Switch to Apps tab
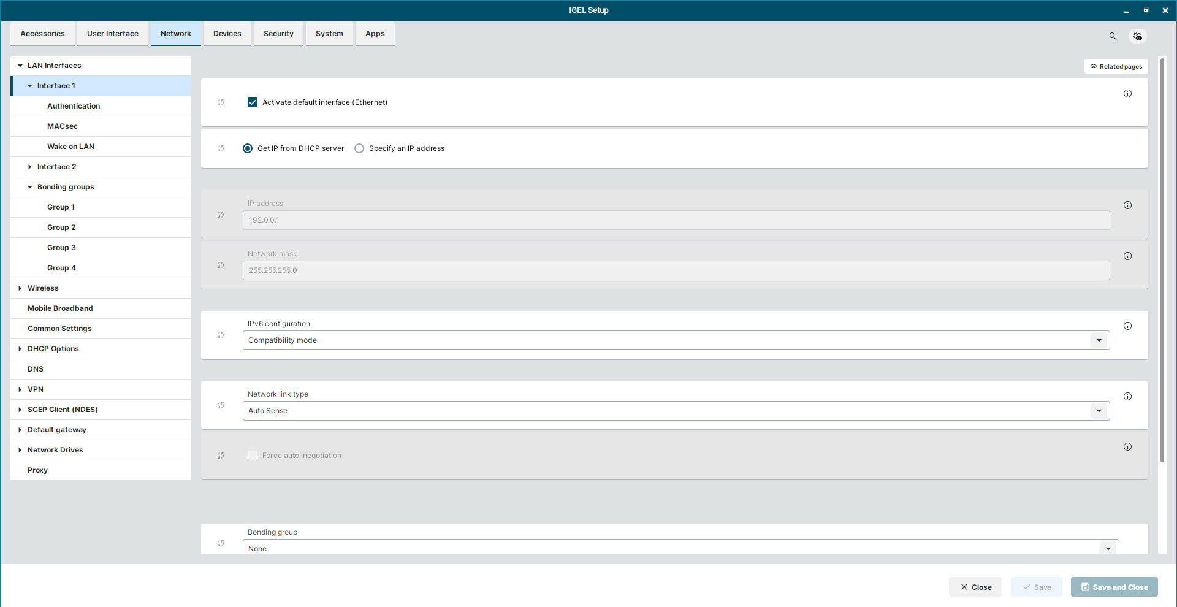 point(375,34)
